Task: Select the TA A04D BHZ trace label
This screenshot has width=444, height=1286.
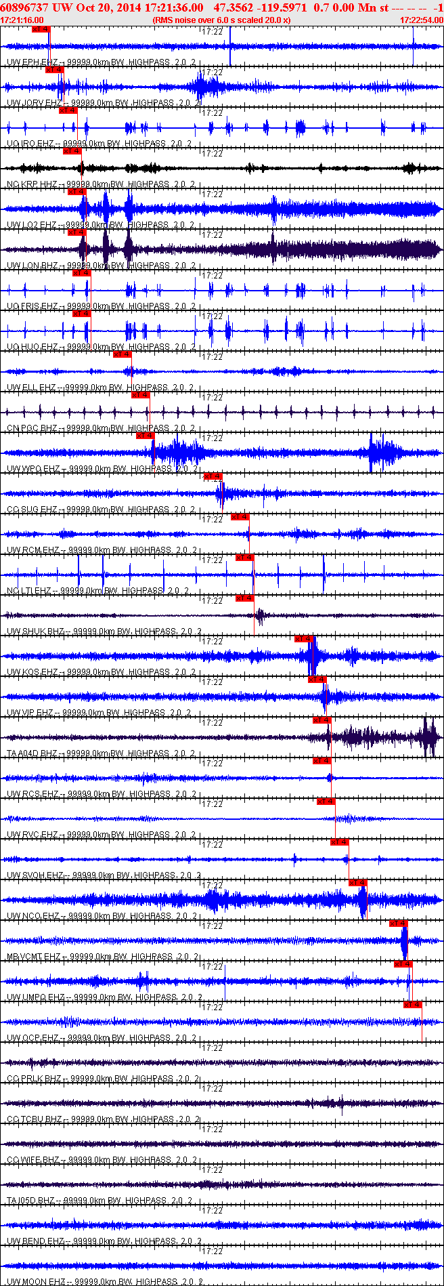Action: [103, 753]
